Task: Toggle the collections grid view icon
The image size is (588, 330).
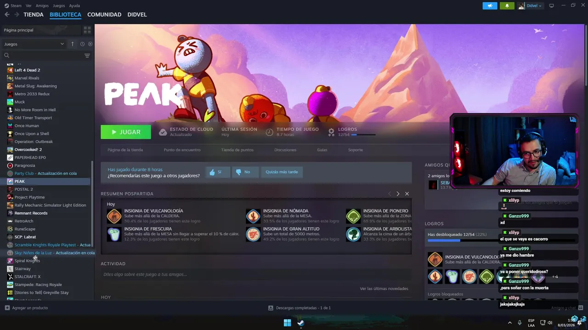Action: tap(87, 30)
